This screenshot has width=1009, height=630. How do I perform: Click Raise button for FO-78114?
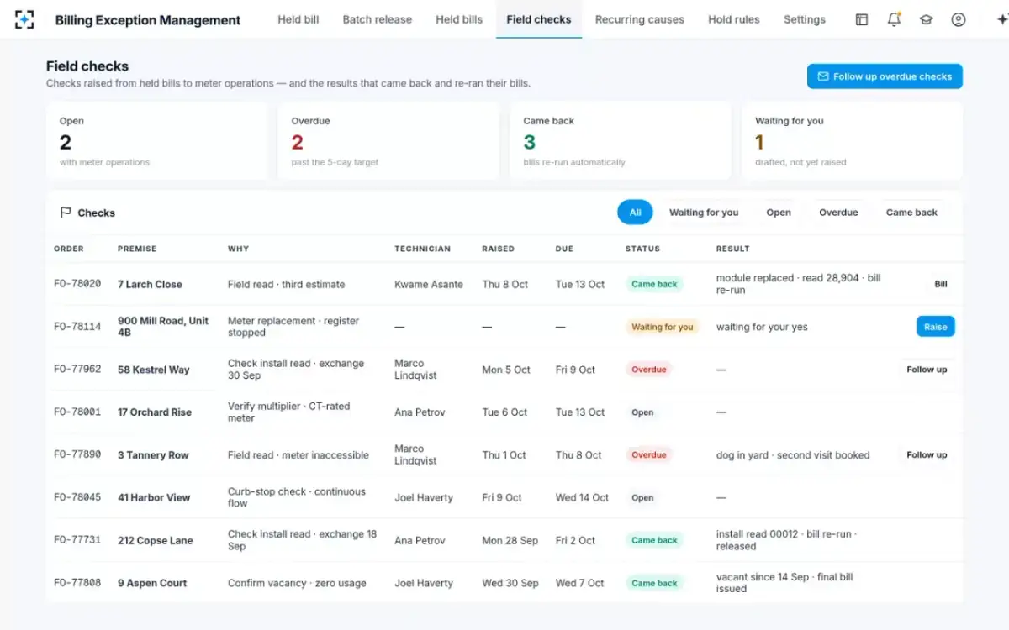(936, 327)
